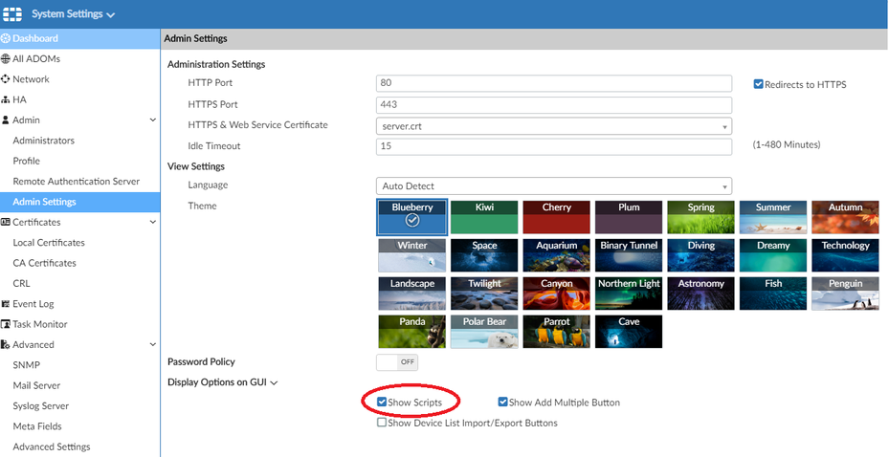Open the Event Log page
889x457 pixels.
[x=80, y=303]
